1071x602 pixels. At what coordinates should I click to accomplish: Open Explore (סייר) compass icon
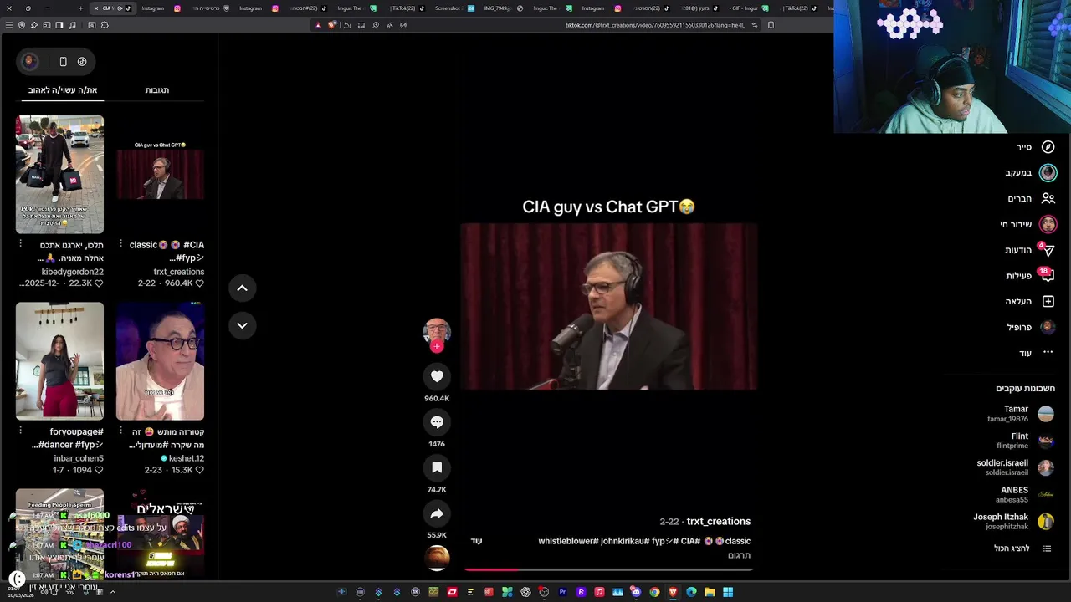point(1048,147)
